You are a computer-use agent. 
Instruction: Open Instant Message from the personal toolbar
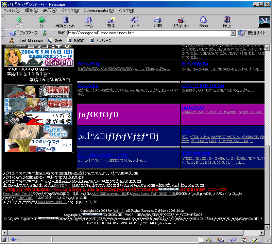(x=26, y=41)
